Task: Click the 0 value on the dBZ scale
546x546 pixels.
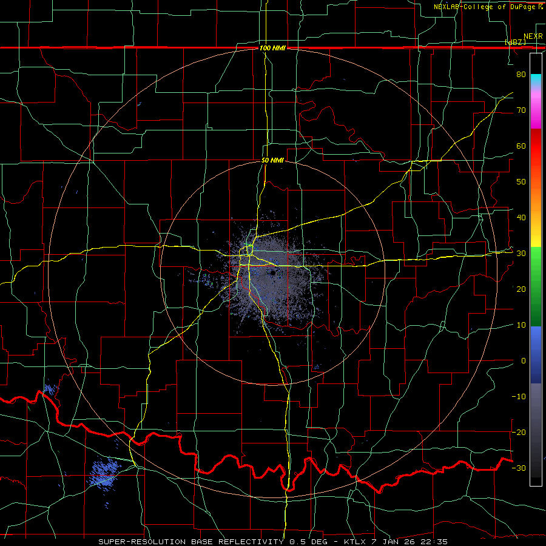Action: coord(524,361)
